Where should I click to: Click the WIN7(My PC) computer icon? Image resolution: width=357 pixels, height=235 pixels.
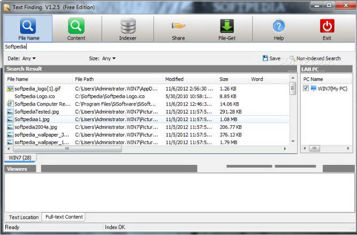coord(314,88)
